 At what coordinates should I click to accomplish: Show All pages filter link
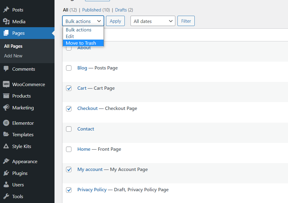point(66,10)
